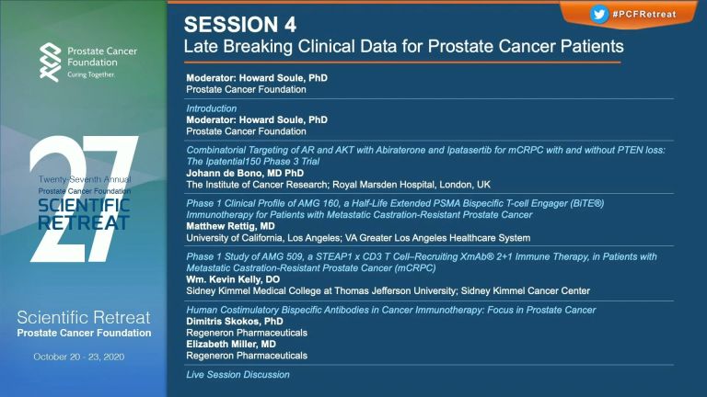Click the Scientific Retreat title in sidebar
Viewport: 707px width, 397px height.
(x=84, y=318)
